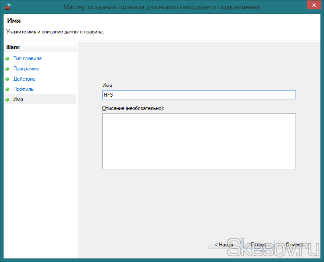Viewport: 324px width, 262px height.
Task: Focus the Описание (необязательно) text area
Action: 199,141
